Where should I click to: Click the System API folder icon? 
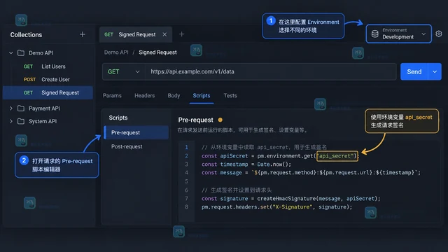21,121
